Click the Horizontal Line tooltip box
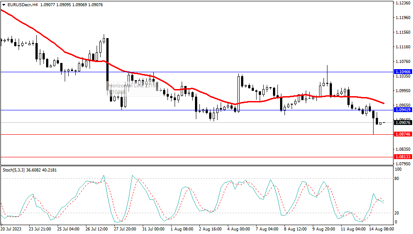 pyautogui.click(x=132, y=89)
